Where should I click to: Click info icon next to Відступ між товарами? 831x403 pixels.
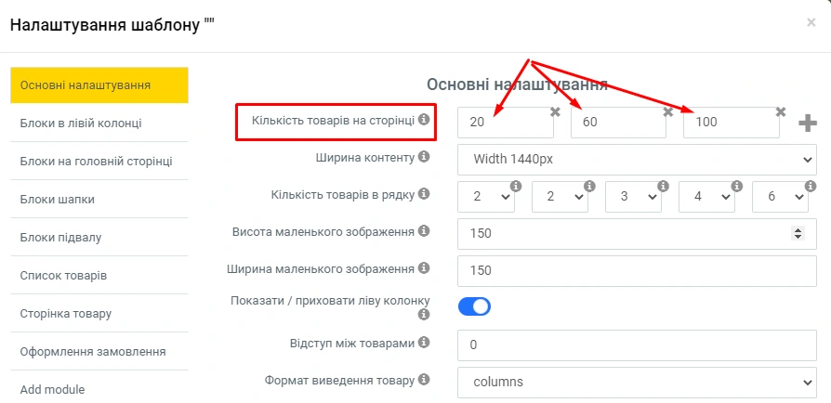click(424, 343)
